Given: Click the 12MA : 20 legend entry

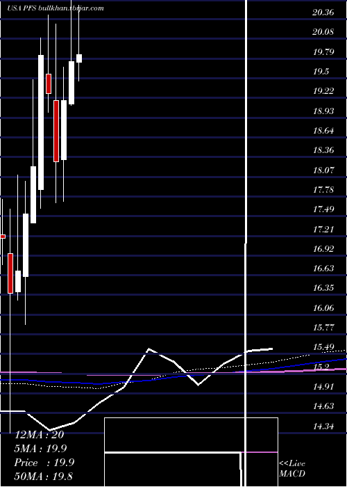Looking at the screenshot, I should pyautogui.click(x=39, y=435).
